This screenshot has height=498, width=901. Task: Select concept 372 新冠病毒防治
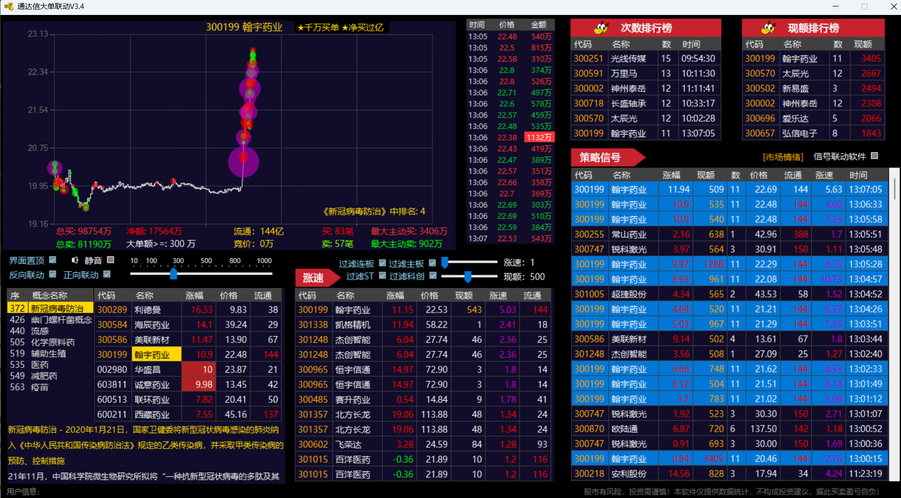point(50,309)
